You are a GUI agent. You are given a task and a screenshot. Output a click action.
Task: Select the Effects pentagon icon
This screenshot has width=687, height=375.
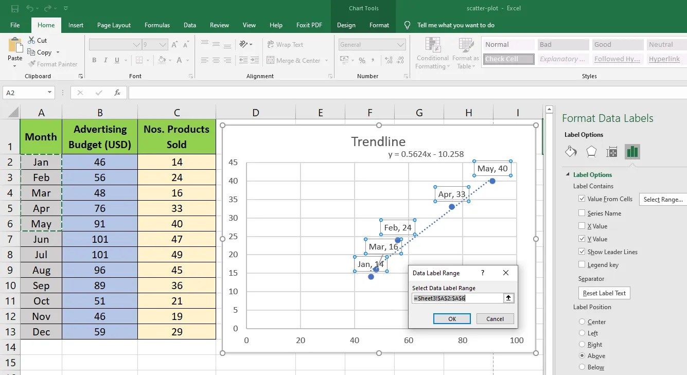[591, 152]
